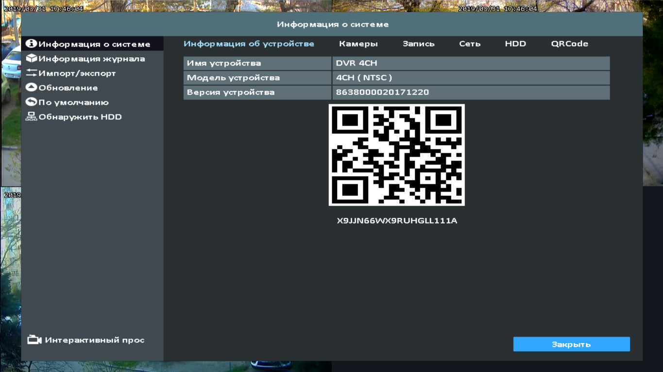663x372 pixels.
Task: Switch to the Информация об устройстве tab
Action: click(249, 44)
